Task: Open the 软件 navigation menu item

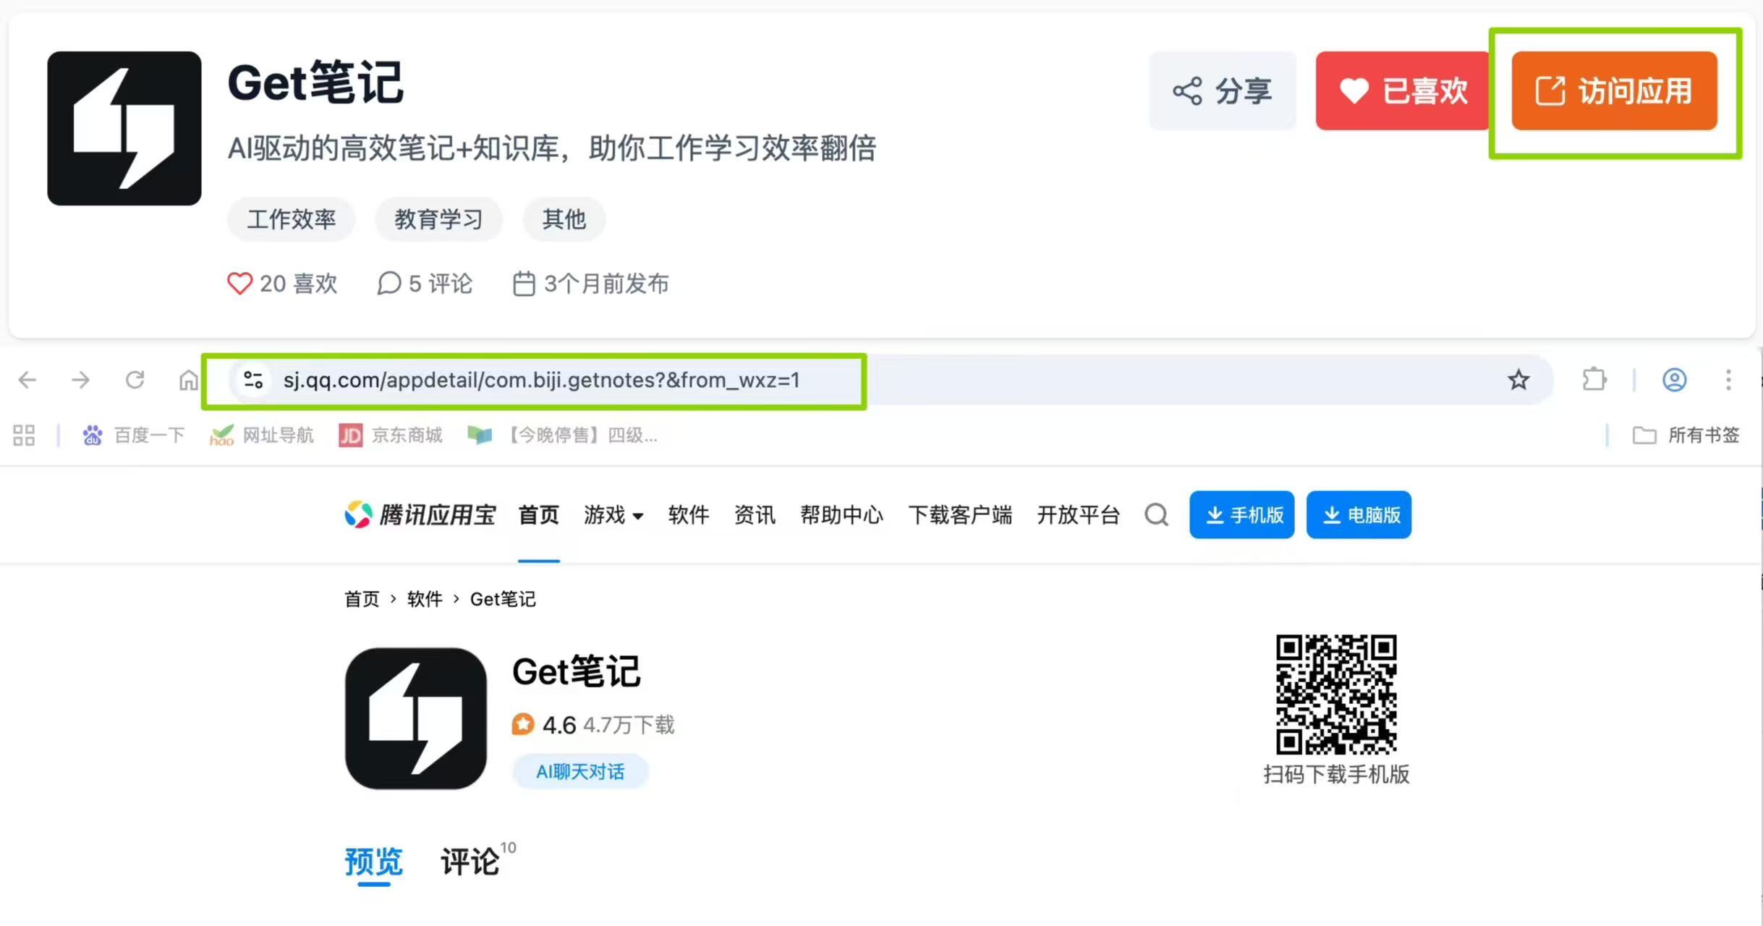Action: tap(688, 515)
